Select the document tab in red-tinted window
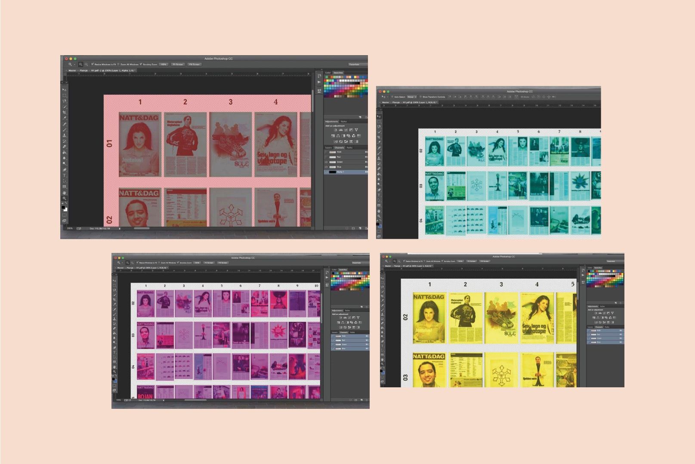 (102, 70)
